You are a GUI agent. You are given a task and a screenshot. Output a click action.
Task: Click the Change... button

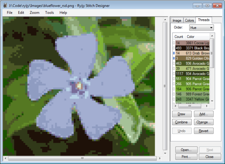point(204,122)
